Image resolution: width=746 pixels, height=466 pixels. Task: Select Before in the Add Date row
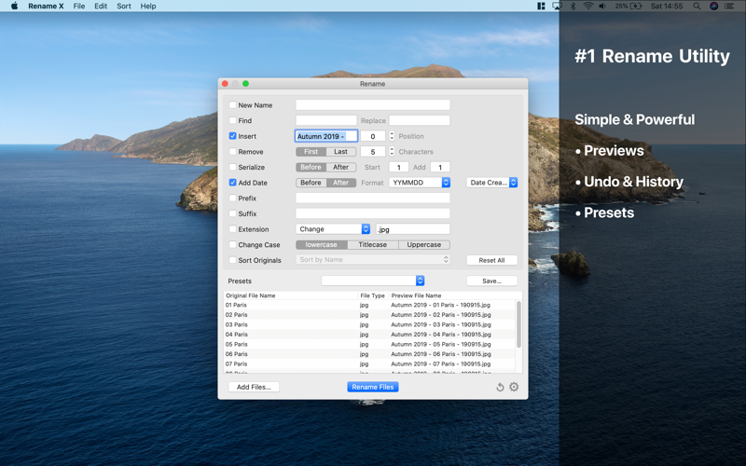pos(311,183)
